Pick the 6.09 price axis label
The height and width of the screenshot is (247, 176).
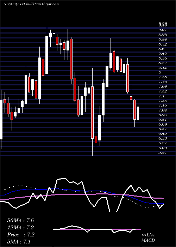pyautogui.click(x=163, y=148)
